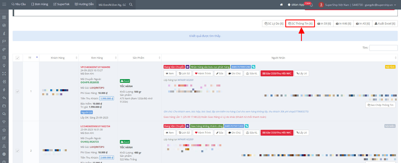The height and width of the screenshot is (163, 401).
Task: Focus the Tìm search field
Action: (x=383, y=48)
